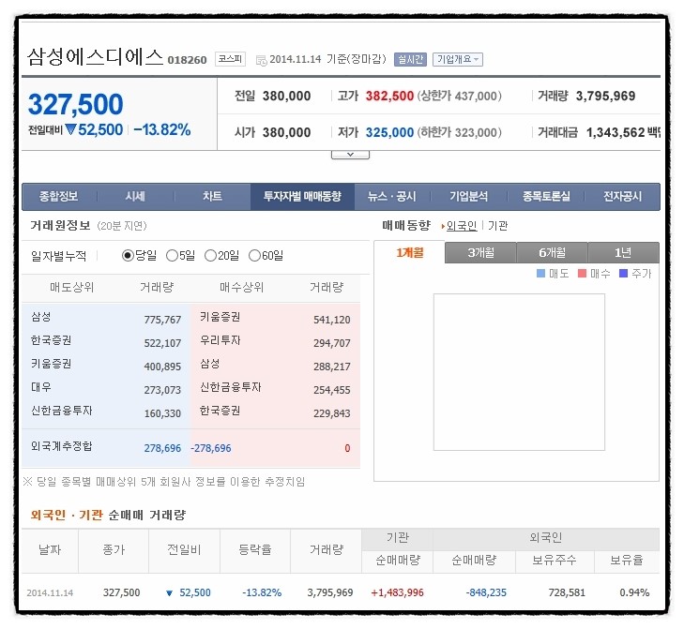
Task: Open the 종목토론실 tab
Action: pyautogui.click(x=546, y=197)
